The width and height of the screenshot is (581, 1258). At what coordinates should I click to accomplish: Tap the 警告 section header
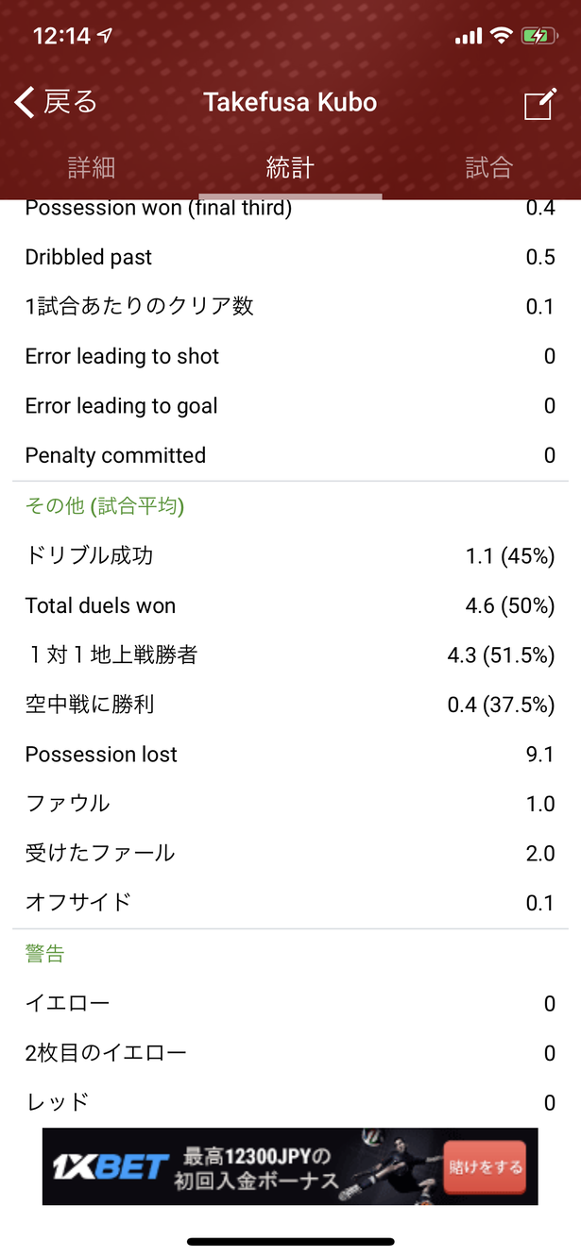pos(44,954)
